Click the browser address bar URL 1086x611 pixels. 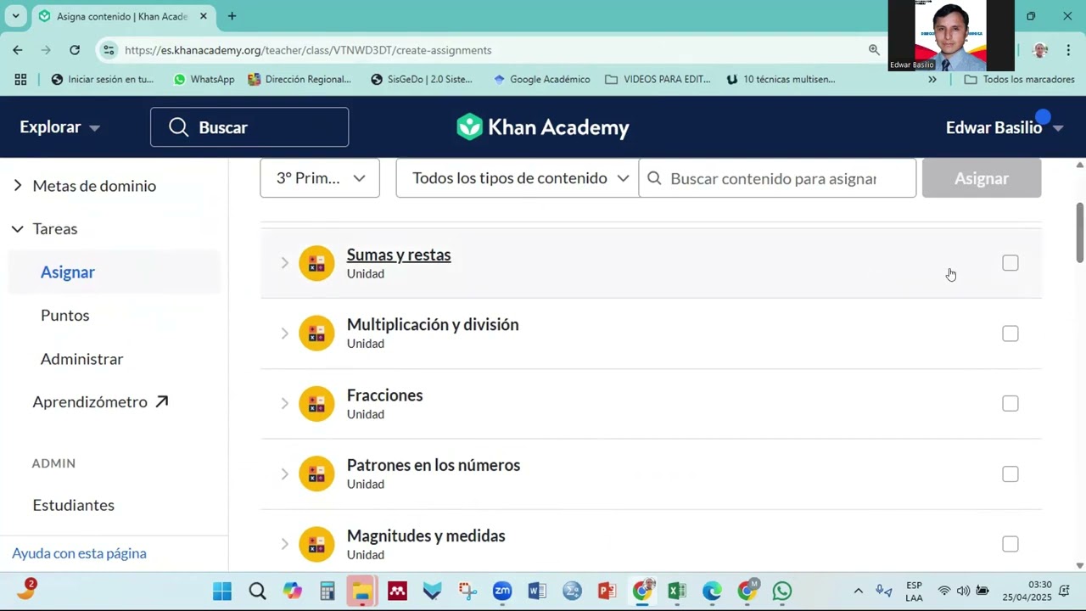coord(308,50)
